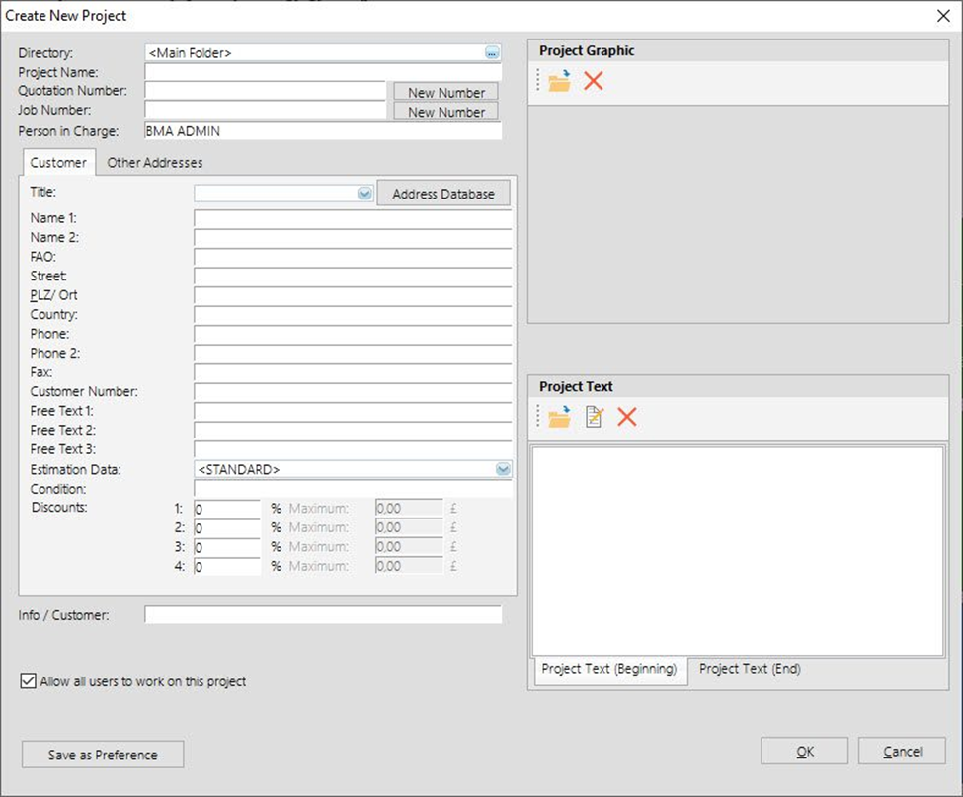Switch to Other Addresses tab
963x797 pixels.
155,163
